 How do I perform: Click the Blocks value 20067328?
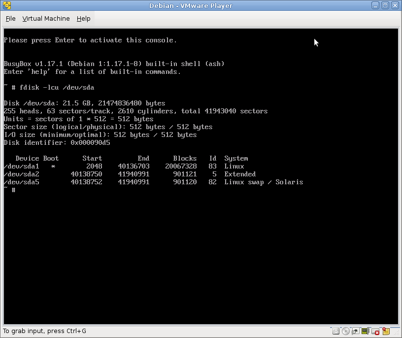coord(181,166)
